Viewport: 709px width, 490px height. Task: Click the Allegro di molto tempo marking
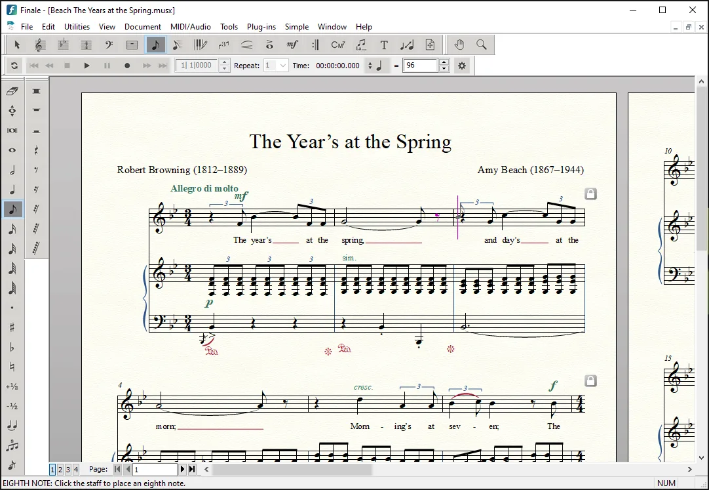(204, 189)
